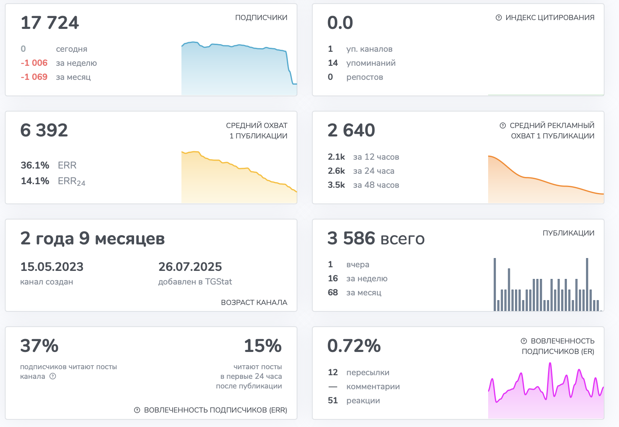Click the Подписчики card title

click(261, 18)
